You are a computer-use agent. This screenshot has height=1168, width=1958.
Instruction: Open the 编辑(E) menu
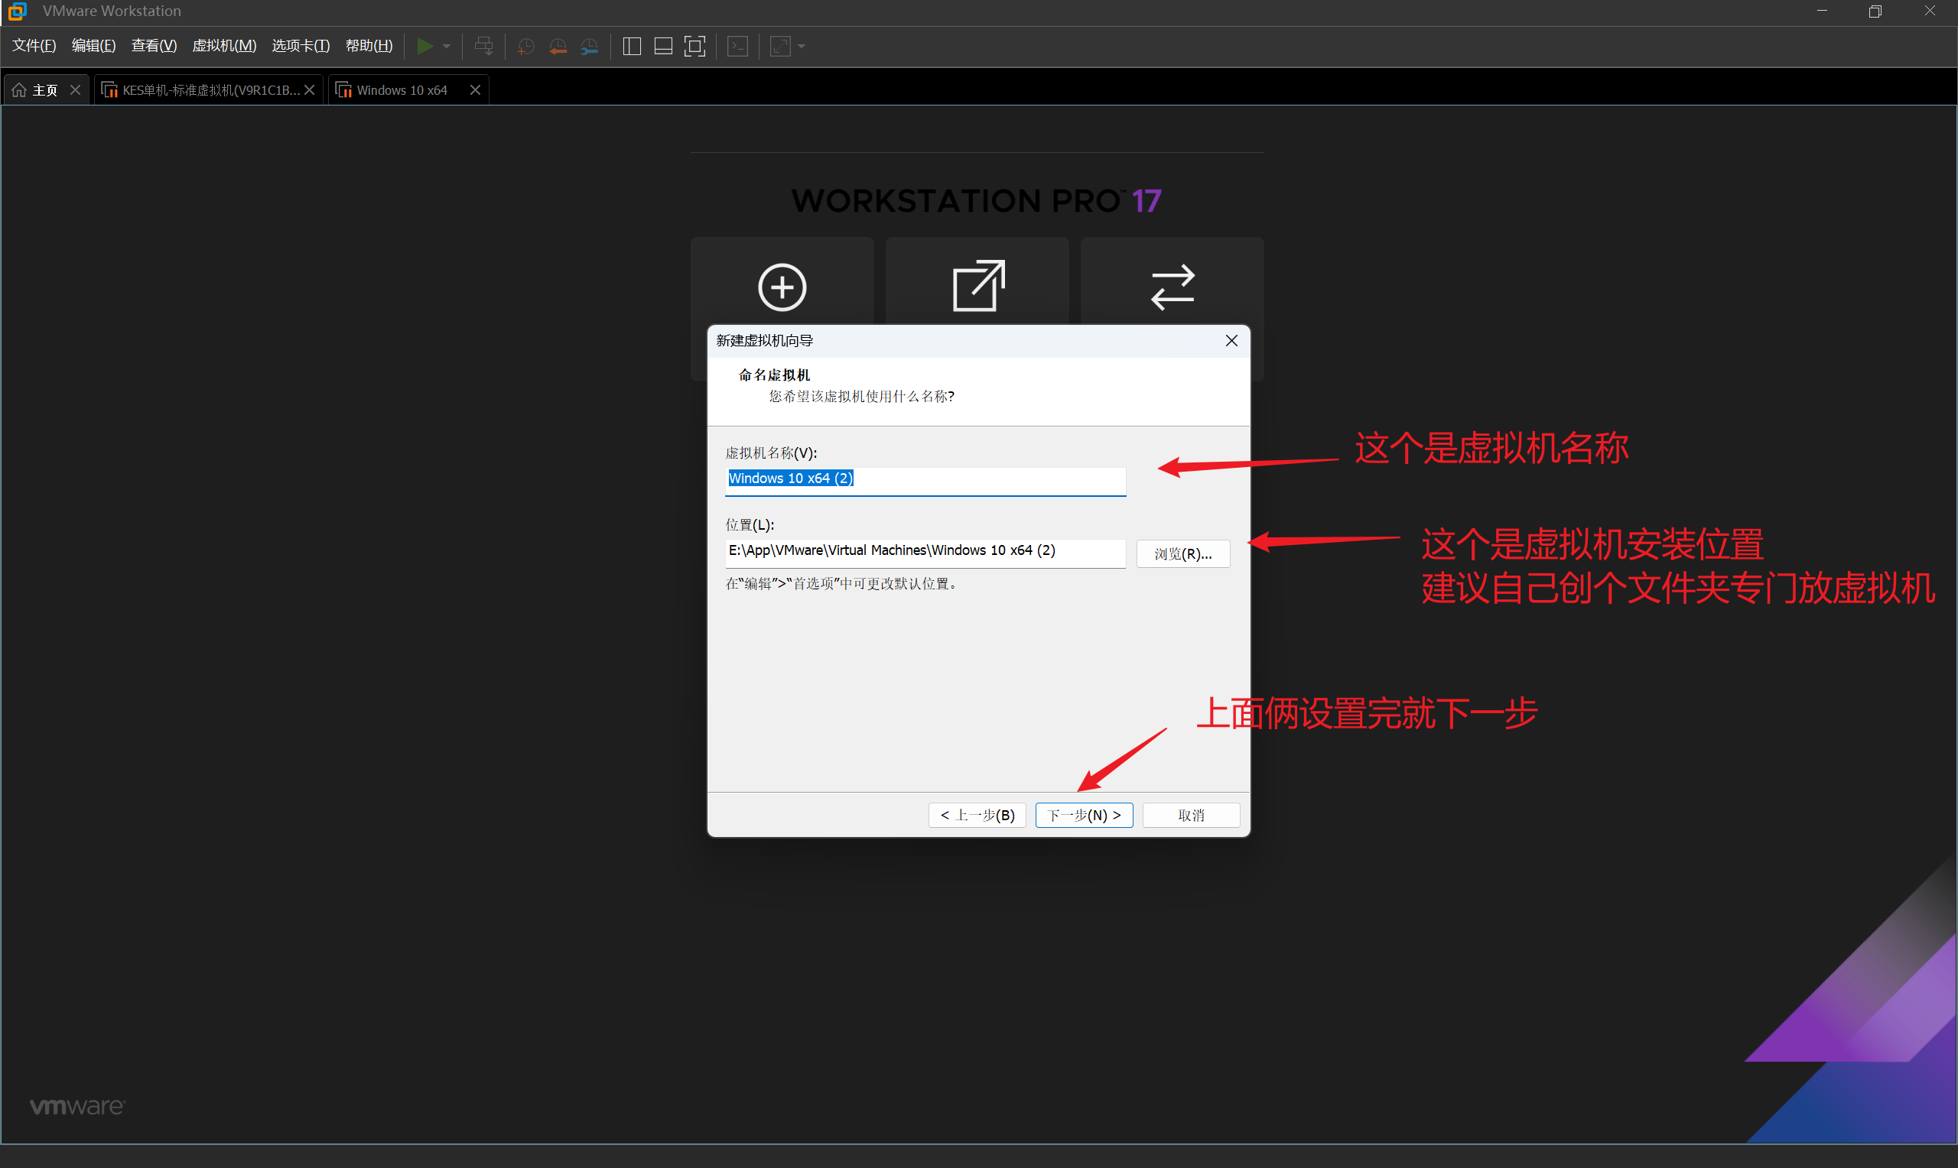coord(93,46)
